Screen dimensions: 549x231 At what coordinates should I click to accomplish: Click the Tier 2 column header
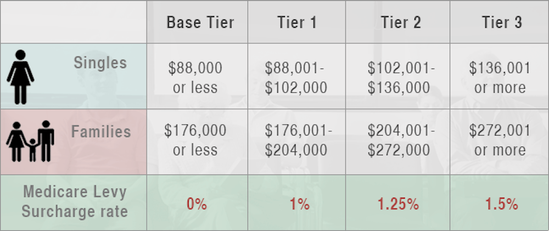coord(401,22)
